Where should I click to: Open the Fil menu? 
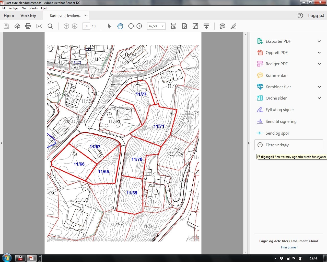coord(3,8)
